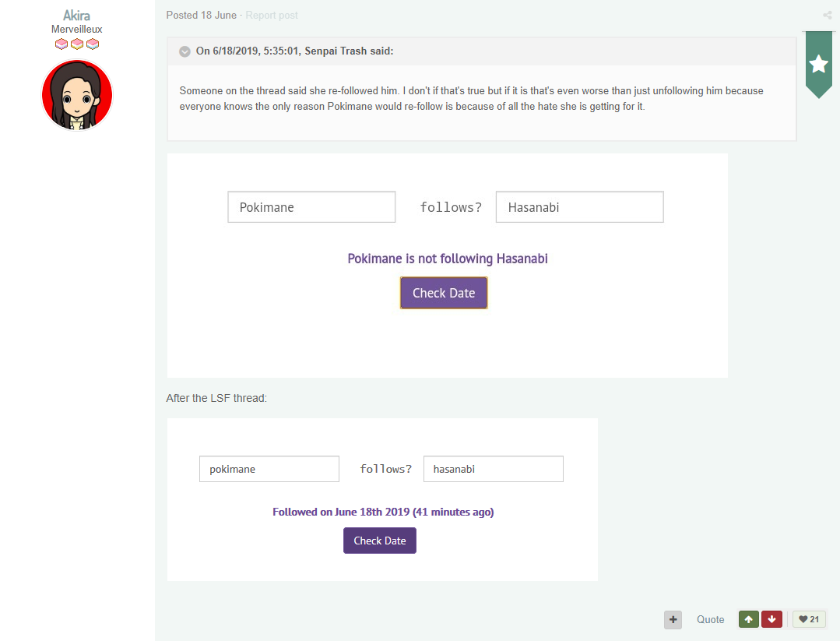The width and height of the screenshot is (840, 641).
Task: Upvote the post with green arrow
Action: click(748, 619)
